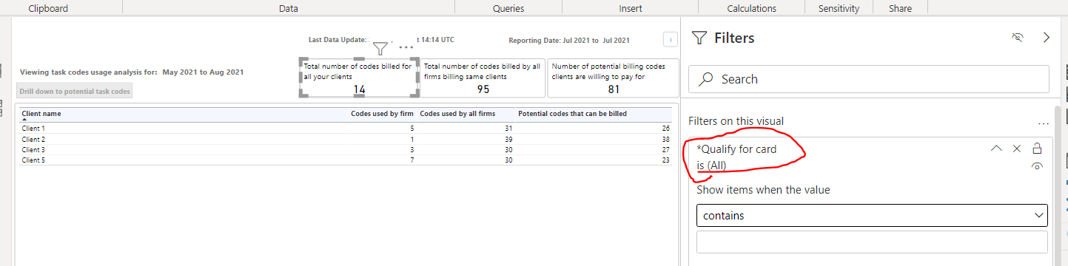Click the 'Qualify for card' filter title
The image size is (1068, 266).
click(x=736, y=149)
